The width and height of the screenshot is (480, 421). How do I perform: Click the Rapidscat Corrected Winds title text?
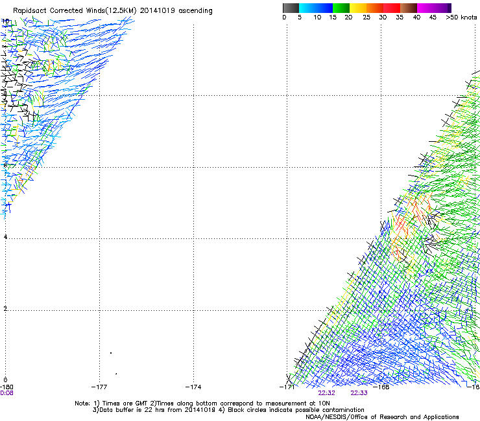coord(113,11)
